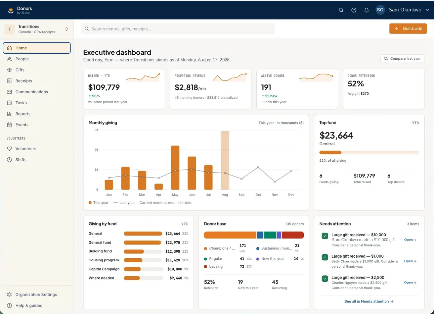Click the General fund $23,664 bar
Image resolution: width=434 pixels, height=314 pixels.
click(x=143, y=233)
